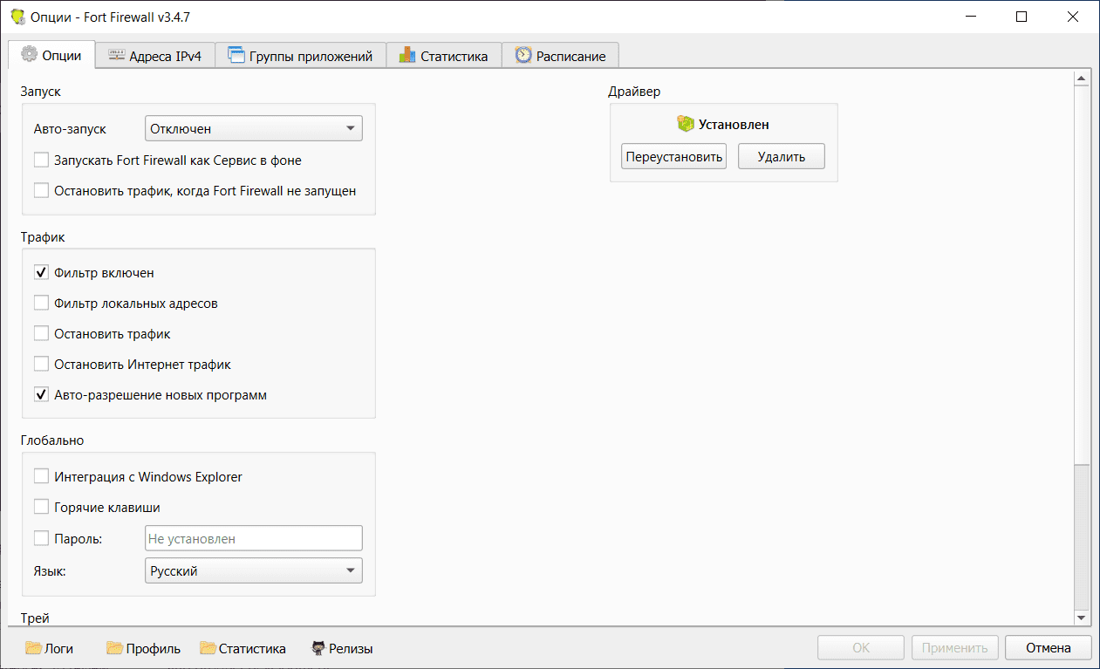
Task: Check the Пароль checkbox
Action: (41, 538)
